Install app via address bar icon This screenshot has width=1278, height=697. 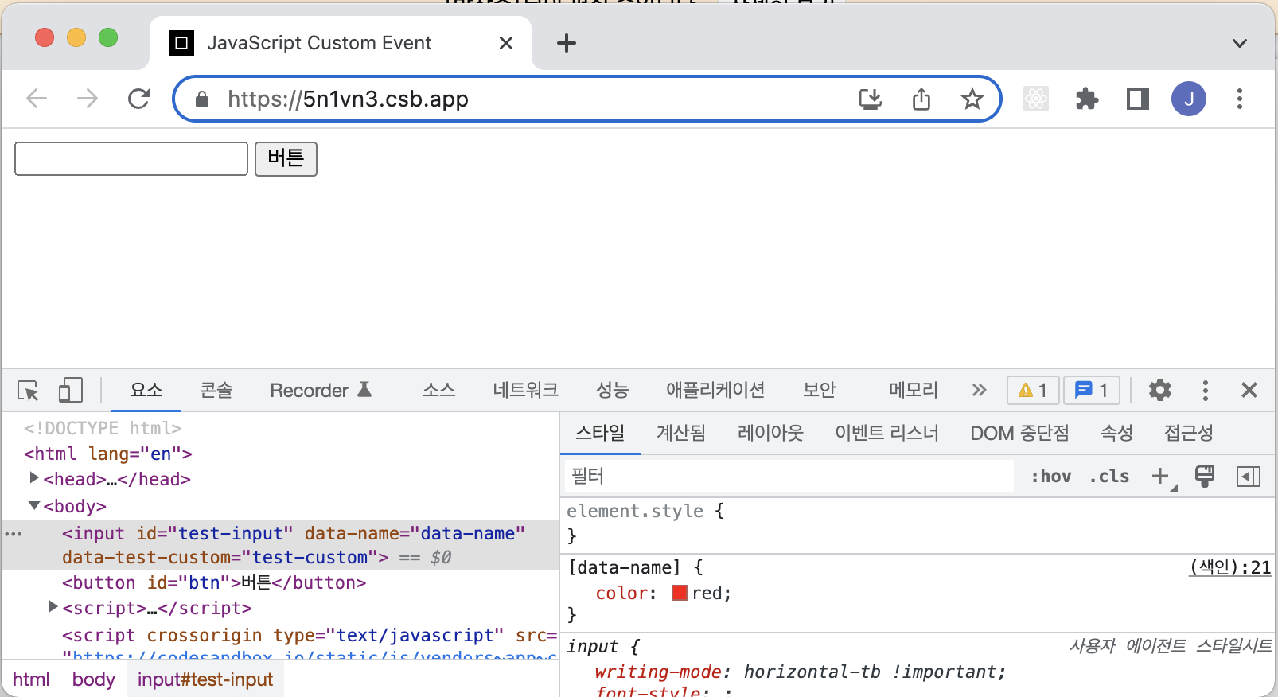(871, 99)
